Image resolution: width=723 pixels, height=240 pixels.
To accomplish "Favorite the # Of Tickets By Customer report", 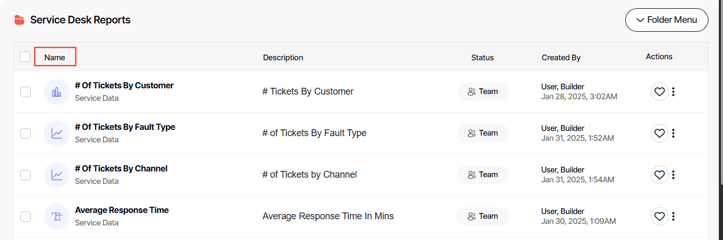I will (x=659, y=92).
